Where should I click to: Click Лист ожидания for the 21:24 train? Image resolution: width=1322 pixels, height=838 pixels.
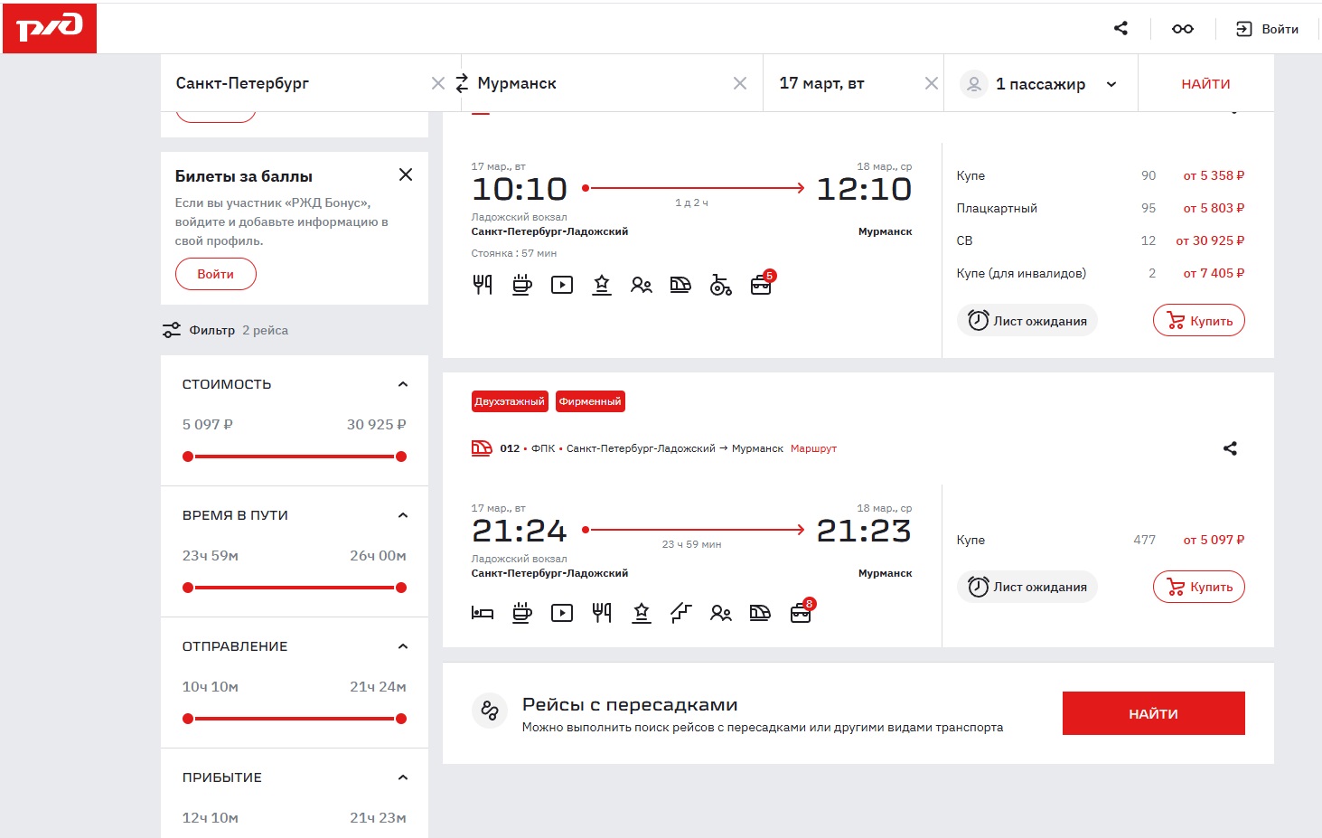coord(1027,587)
